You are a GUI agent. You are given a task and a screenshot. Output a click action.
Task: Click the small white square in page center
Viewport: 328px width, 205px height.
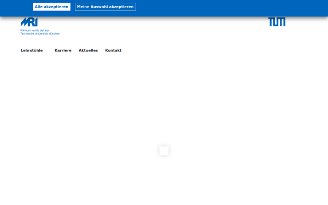pos(164,151)
